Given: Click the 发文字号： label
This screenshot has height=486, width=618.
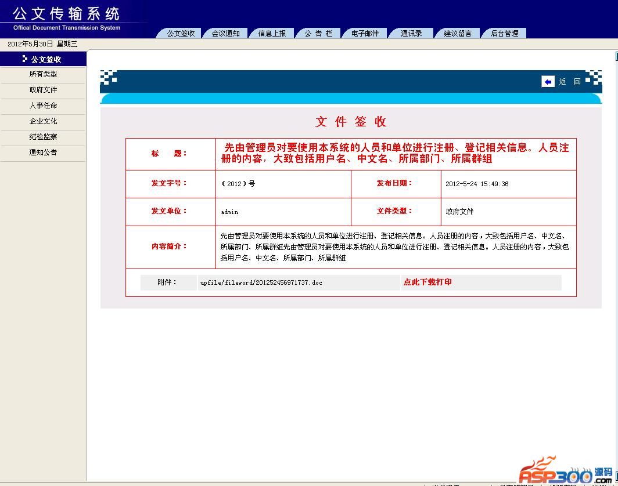Looking at the screenshot, I should click(169, 183).
